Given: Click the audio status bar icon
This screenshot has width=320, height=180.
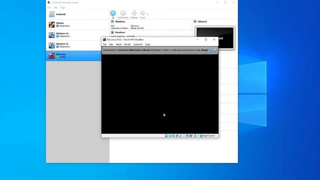Looking at the screenshot, I should [173, 135].
